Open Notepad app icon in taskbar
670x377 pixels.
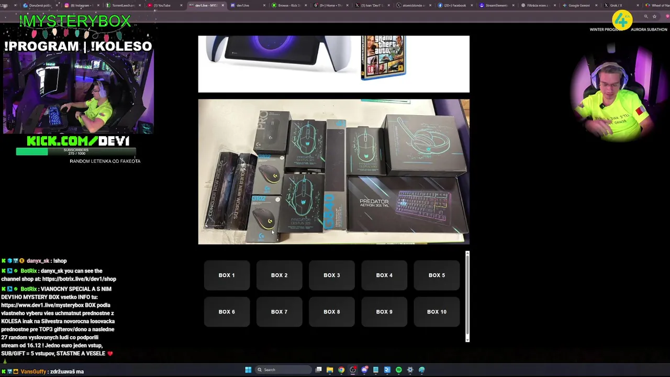point(376,370)
